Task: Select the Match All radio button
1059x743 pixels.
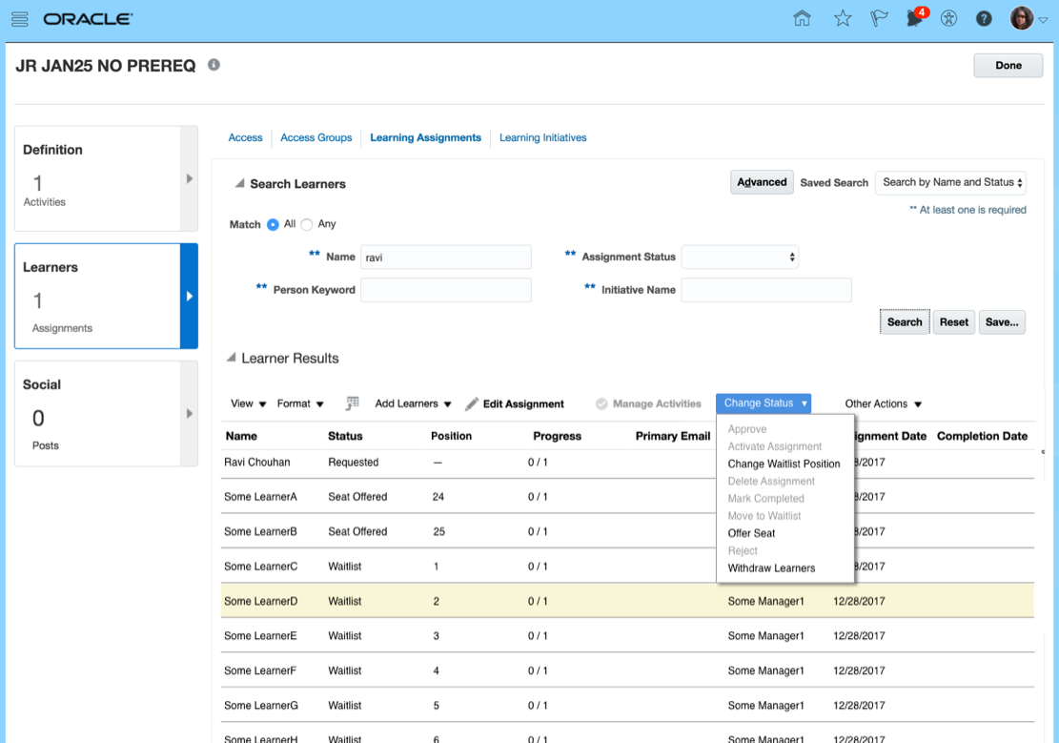Action: tap(274, 224)
